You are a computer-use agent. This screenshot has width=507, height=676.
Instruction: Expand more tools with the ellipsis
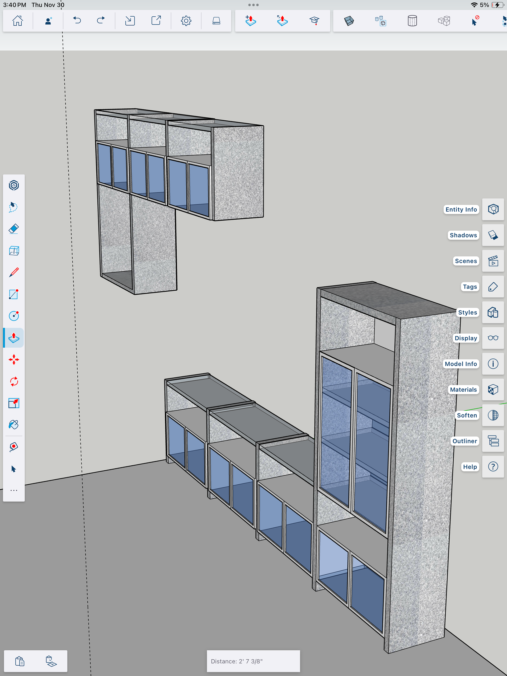click(14, 490)
